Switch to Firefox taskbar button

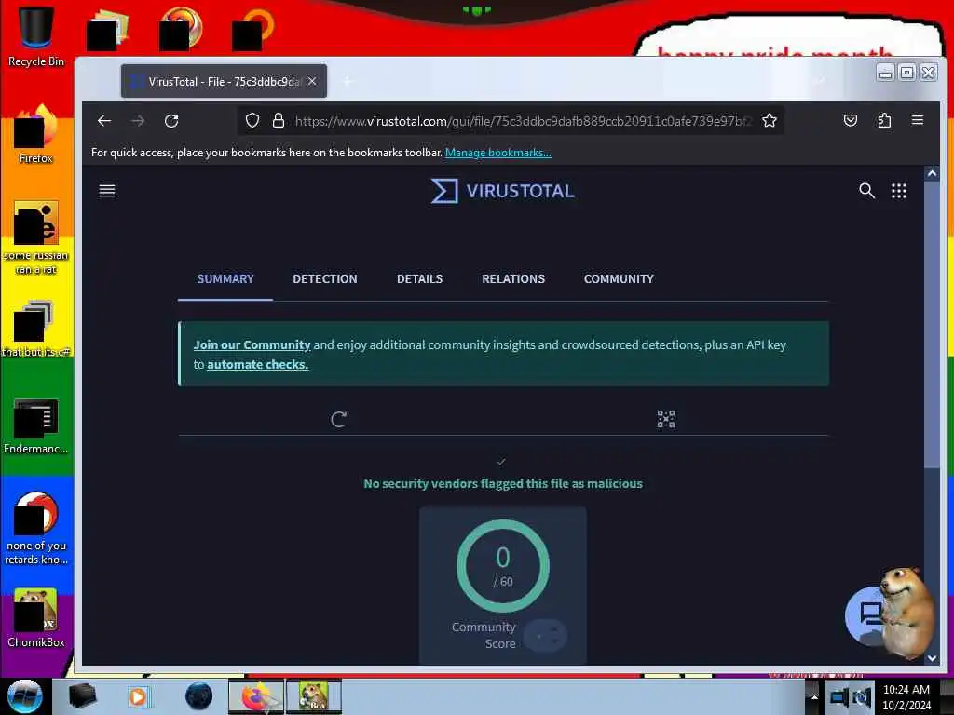(256, 696)
